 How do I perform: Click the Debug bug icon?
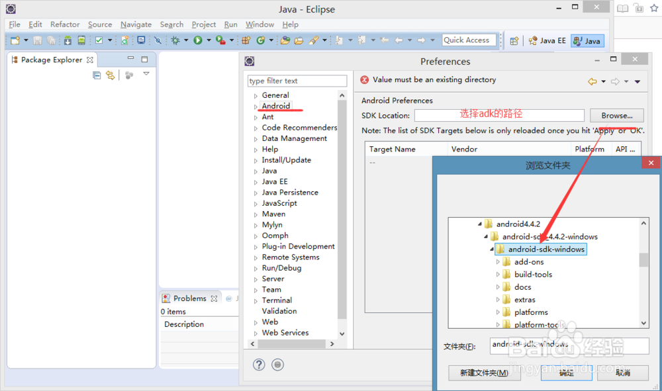pos(175,40)
